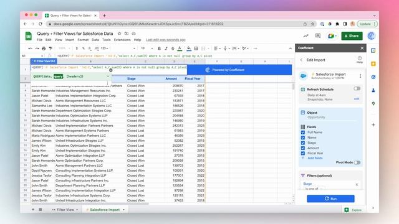Click the browser address bar
The width and height of the screenshot is (399, 224).
(176, 24)
